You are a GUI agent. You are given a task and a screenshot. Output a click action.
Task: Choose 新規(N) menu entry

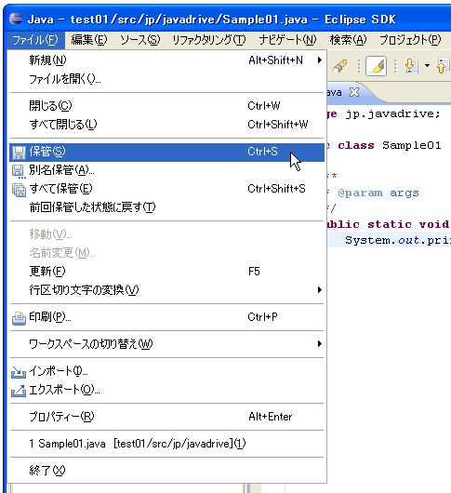click(166, 60)
